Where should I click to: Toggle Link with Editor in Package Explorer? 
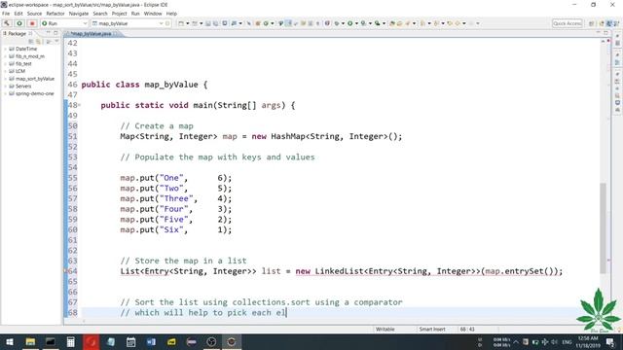(x=39, y=42)
